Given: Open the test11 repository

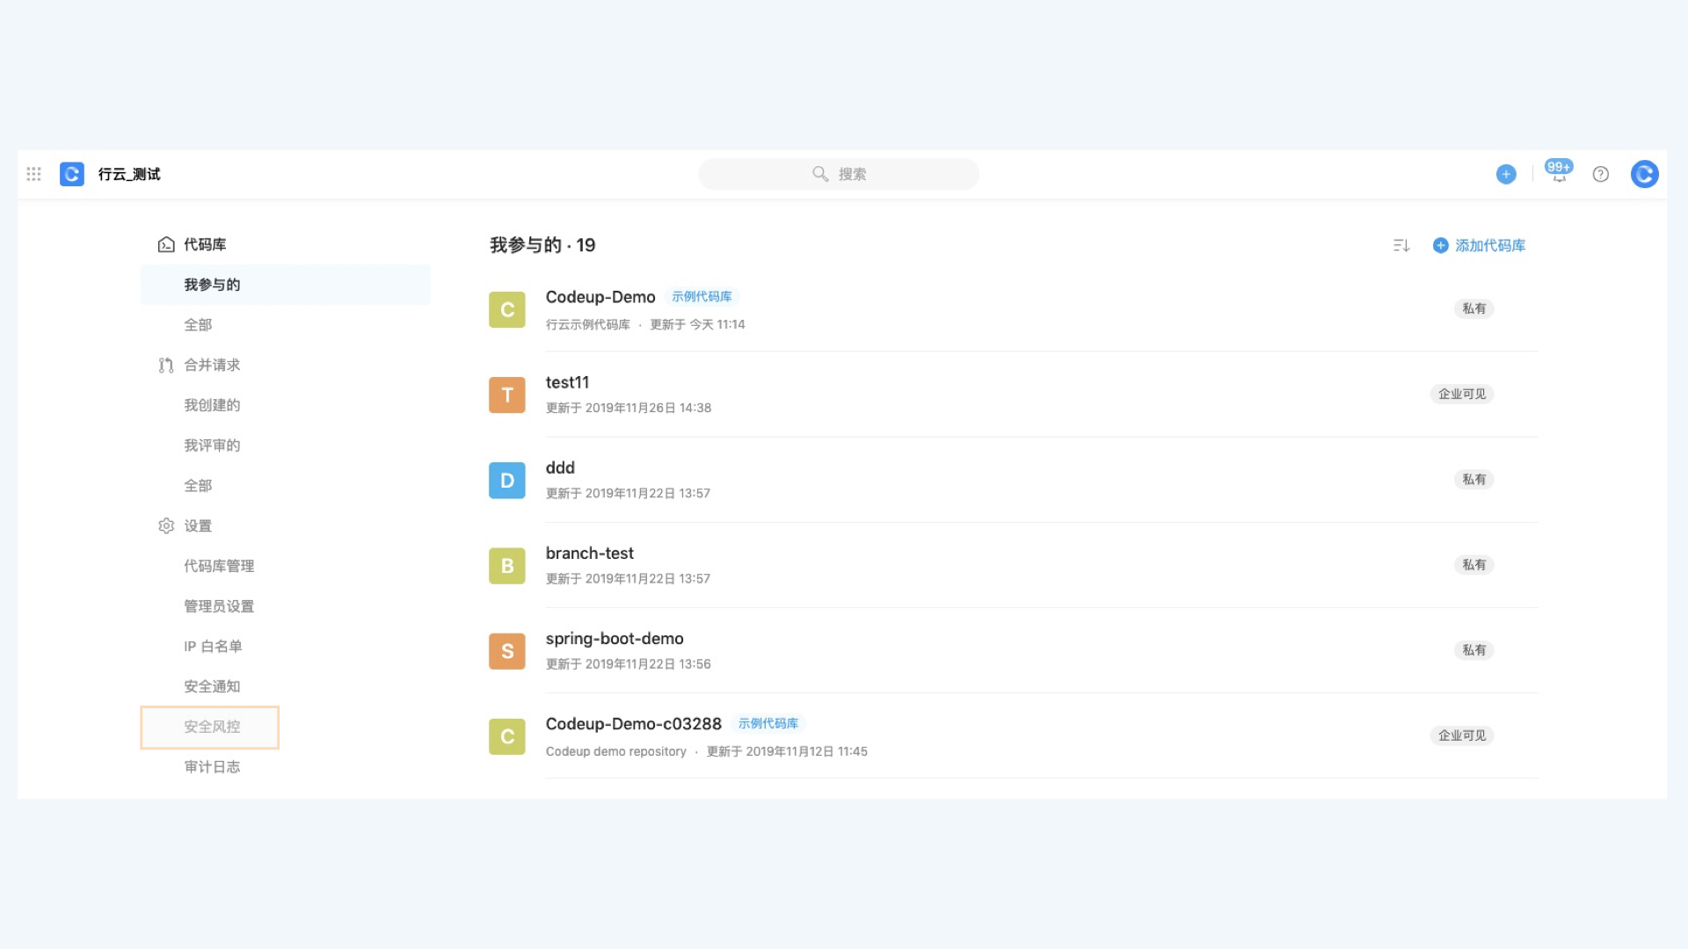Looking at the screenshot, I should point(567,382).
